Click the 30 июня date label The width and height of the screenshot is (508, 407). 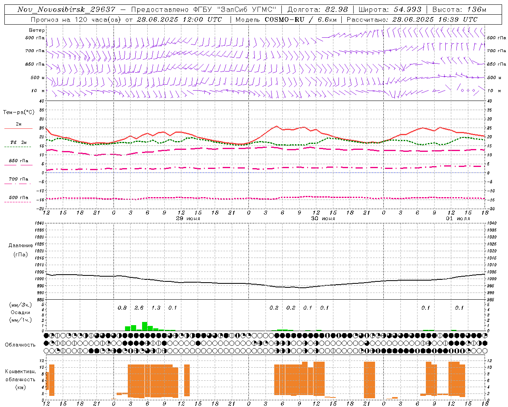tap(323, 219)
